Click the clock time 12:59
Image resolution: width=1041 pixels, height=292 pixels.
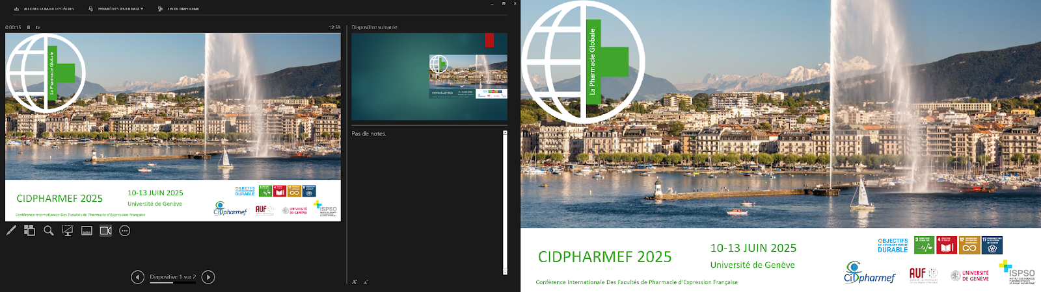(334, 27)
